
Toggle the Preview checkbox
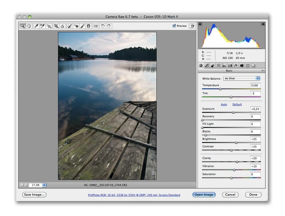pos(174,26)
